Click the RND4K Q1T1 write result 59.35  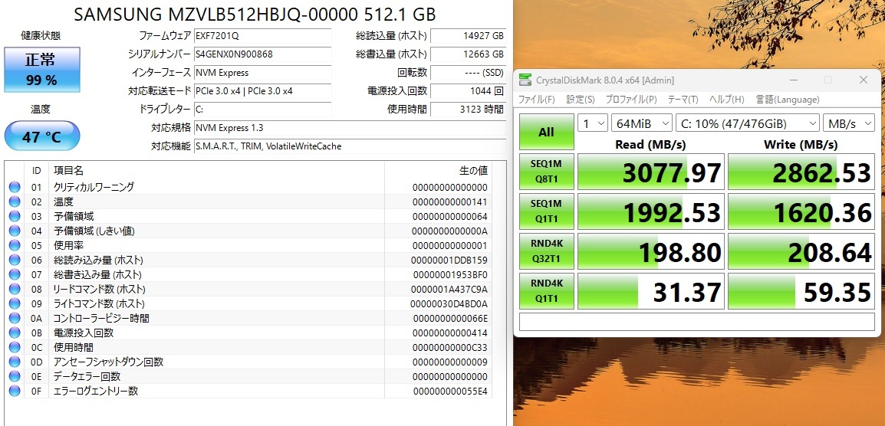coord(801,292)
